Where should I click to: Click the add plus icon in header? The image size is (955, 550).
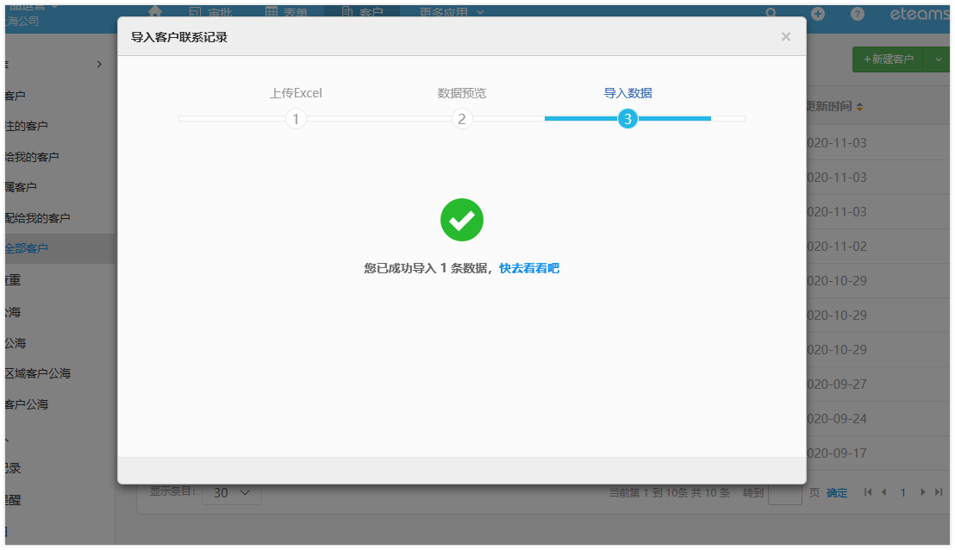(818, 14)
